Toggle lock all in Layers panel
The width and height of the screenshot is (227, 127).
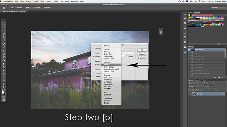click(201, 90)
